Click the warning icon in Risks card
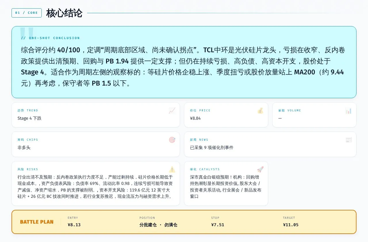 (172, 169)
